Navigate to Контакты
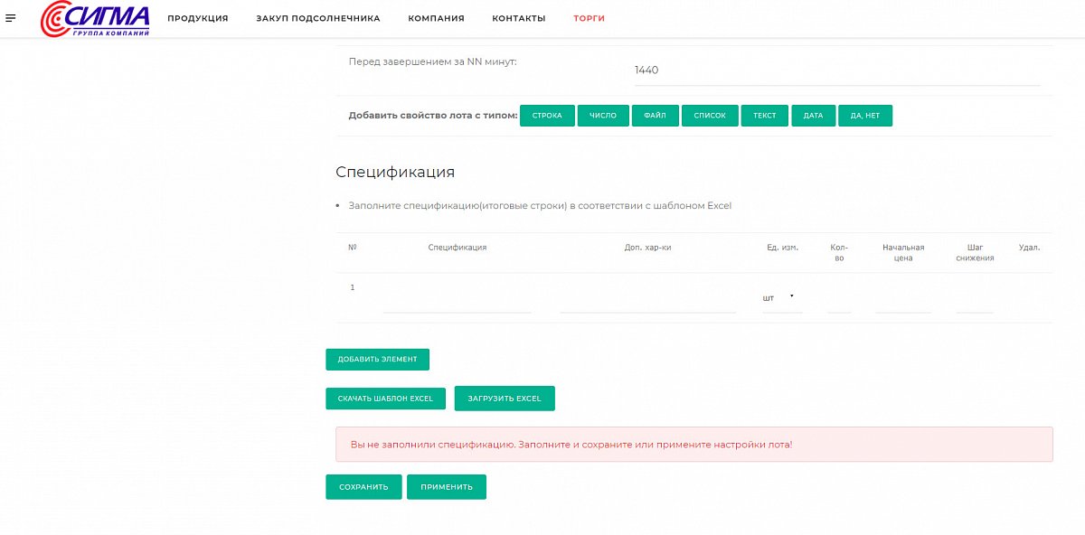 coord(518,18)
